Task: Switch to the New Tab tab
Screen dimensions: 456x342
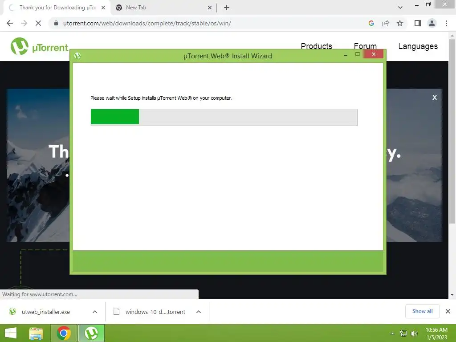Action: tap(163, 8)
